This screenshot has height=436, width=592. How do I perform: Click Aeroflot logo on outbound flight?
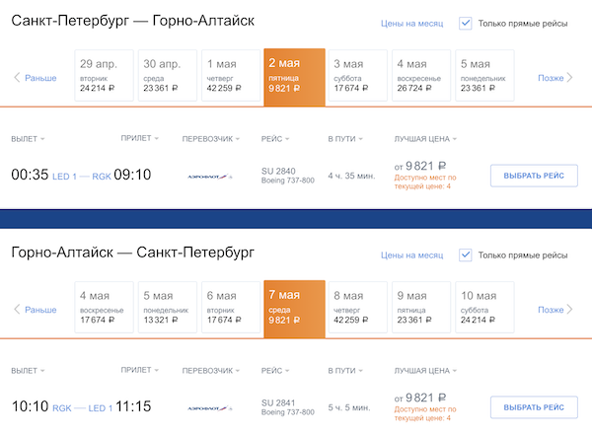point(209,177)
